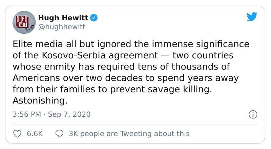
Task: Click the 3:56 PM timestamp
Action: click(x=26, y=114)
